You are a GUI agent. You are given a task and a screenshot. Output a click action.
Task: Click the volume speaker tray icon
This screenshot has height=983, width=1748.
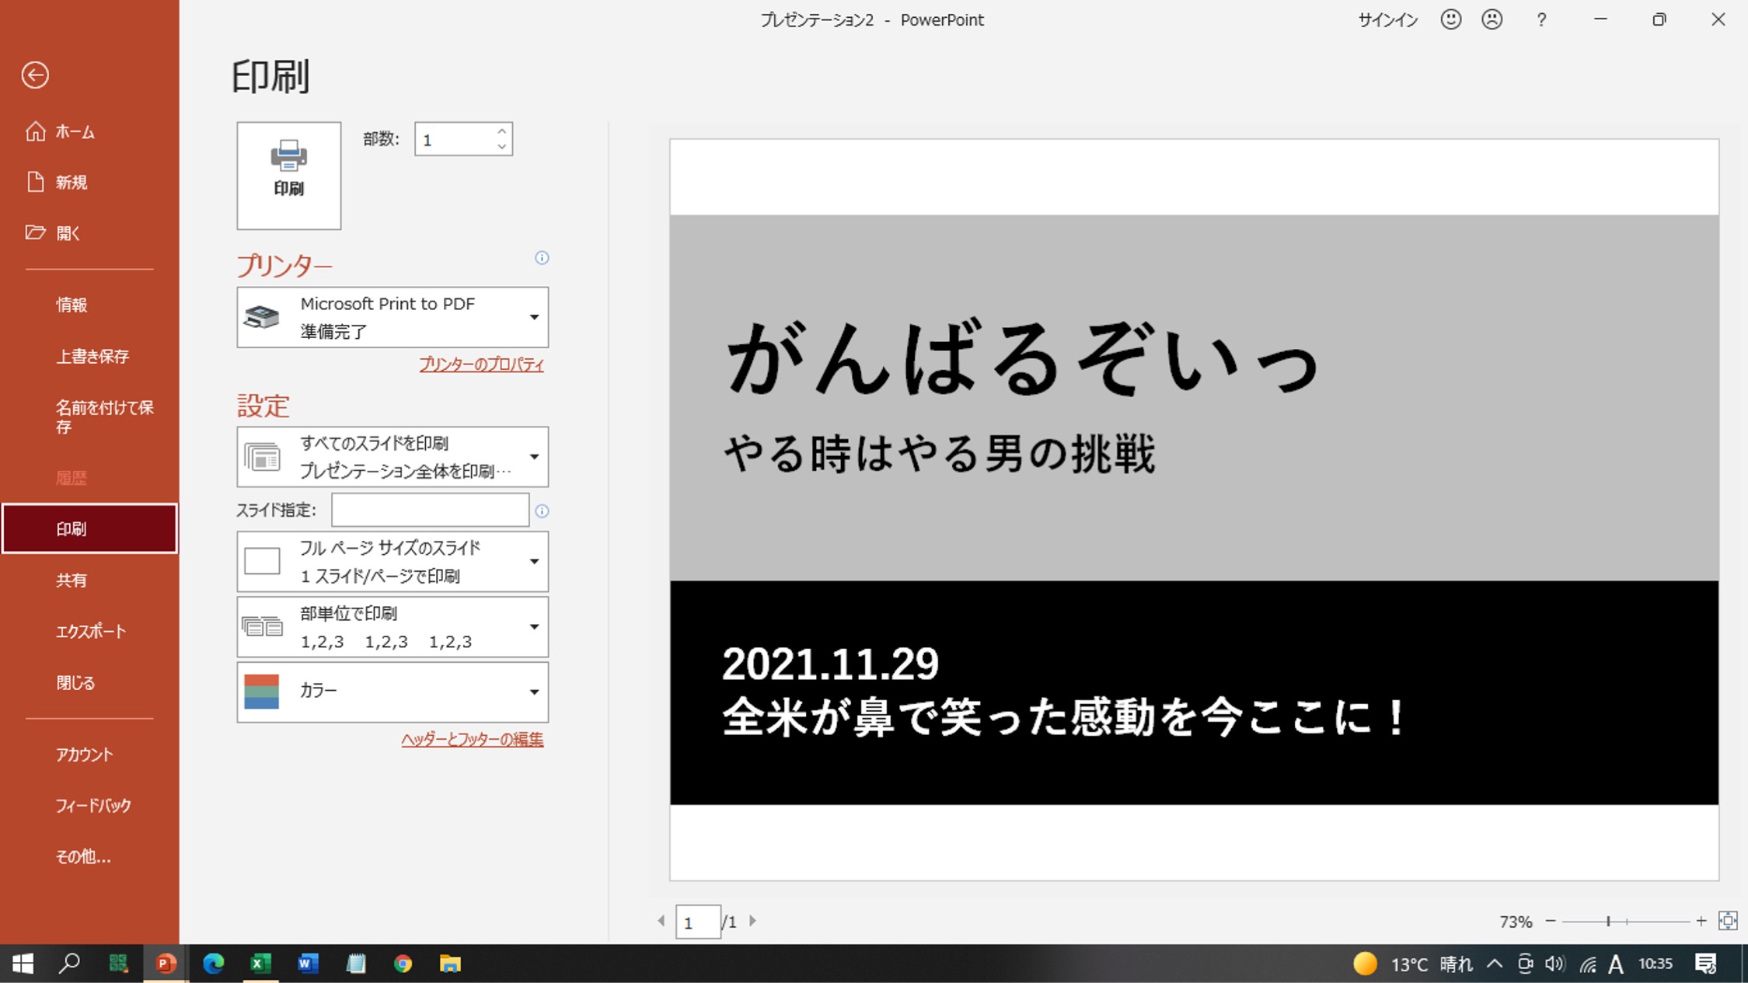[1554, 964]
